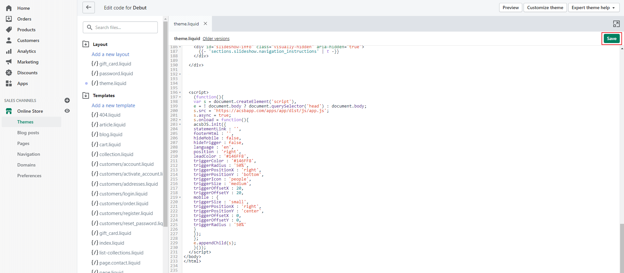This screenshot has height=273, width=624.
Task: Fold code at line 219
Action: (x=180, y=197)
